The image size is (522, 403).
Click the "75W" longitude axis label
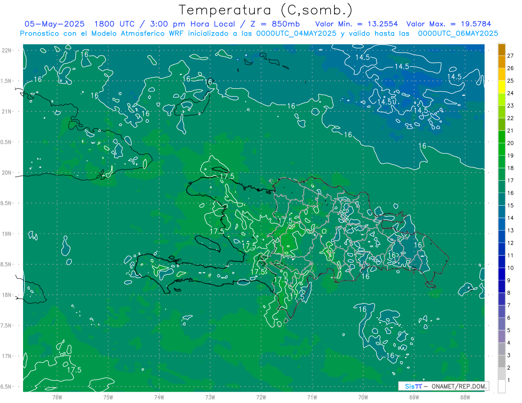point(108,397)
